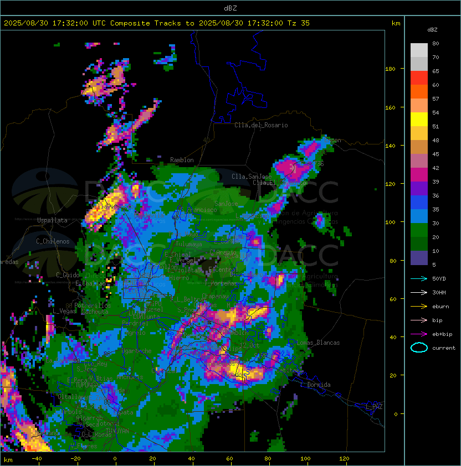
Task: Click legend value '65' beside color scale
Action: [436, 71]
